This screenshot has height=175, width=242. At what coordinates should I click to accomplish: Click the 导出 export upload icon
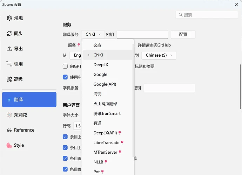pyautogui.click(x=9, y=49)
